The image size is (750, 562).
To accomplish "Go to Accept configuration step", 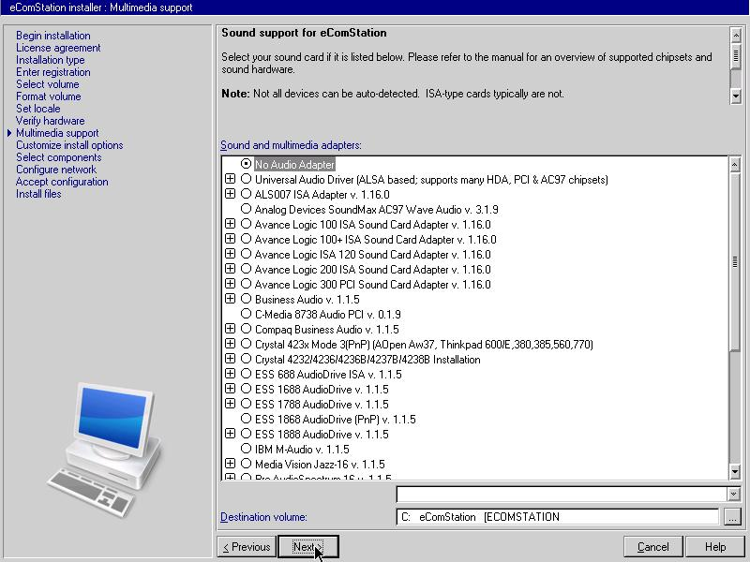I will [x=62, y=182].
